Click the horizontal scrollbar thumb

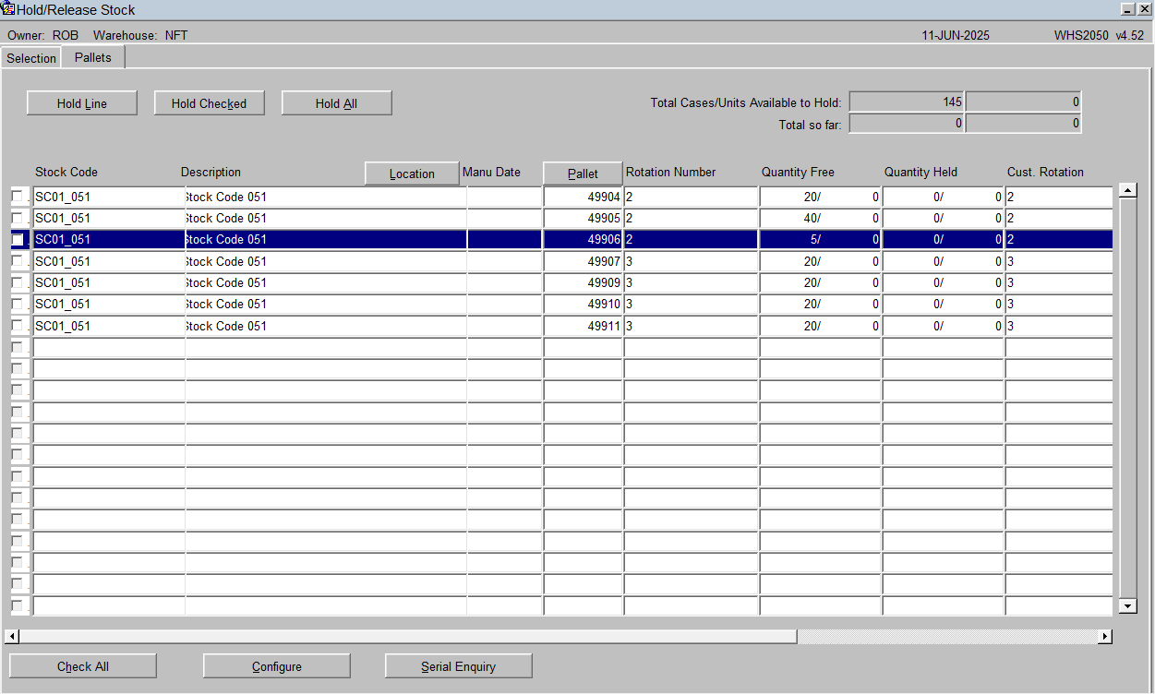[x=408, y=637]
